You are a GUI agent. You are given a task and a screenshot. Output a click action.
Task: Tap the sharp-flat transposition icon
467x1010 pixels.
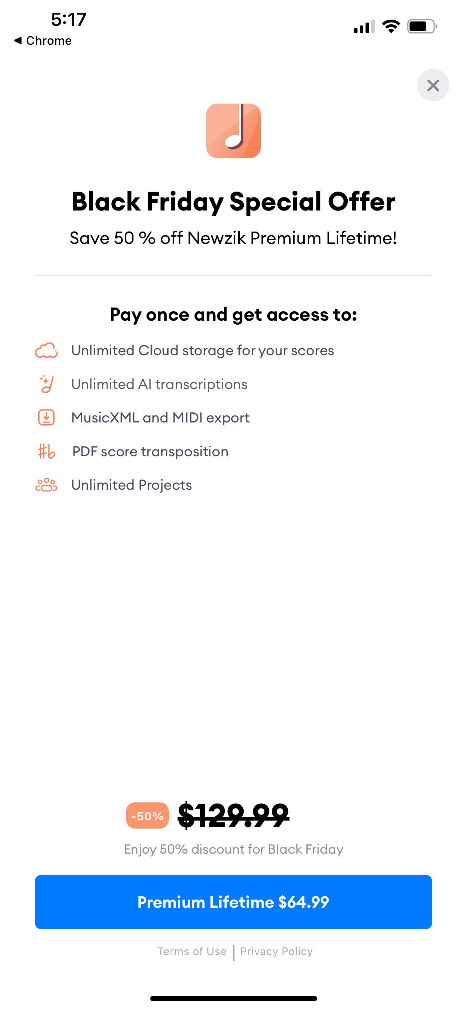tap(46, 451)
